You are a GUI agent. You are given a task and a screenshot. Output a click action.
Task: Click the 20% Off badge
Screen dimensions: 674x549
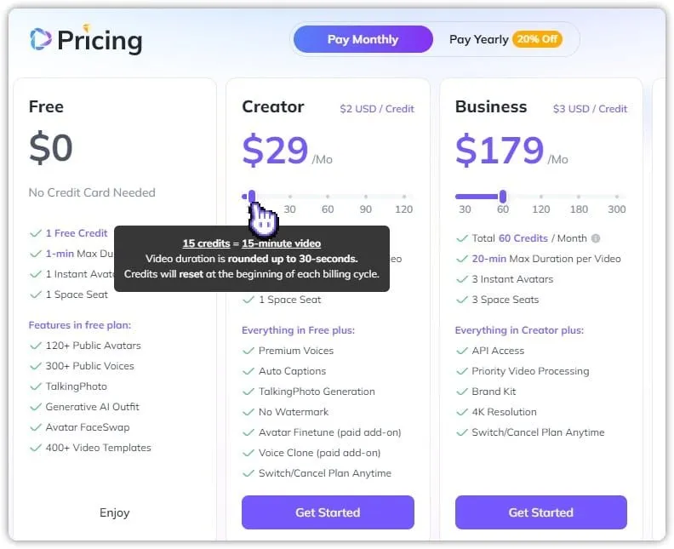pyautogui.click(x=537, y=39)
